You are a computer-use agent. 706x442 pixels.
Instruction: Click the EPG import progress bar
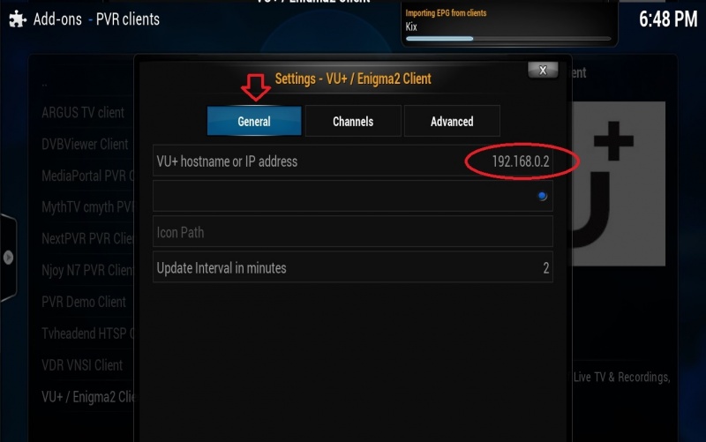pos(508,39)
